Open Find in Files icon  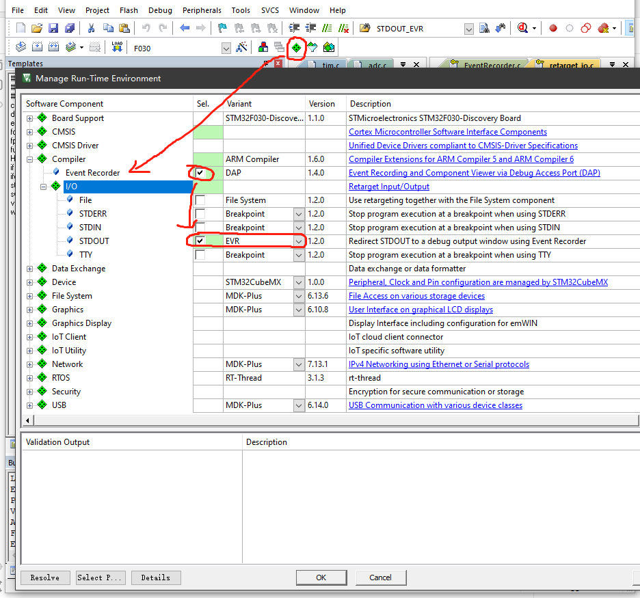pyautogui.click(x=364, y=28)
